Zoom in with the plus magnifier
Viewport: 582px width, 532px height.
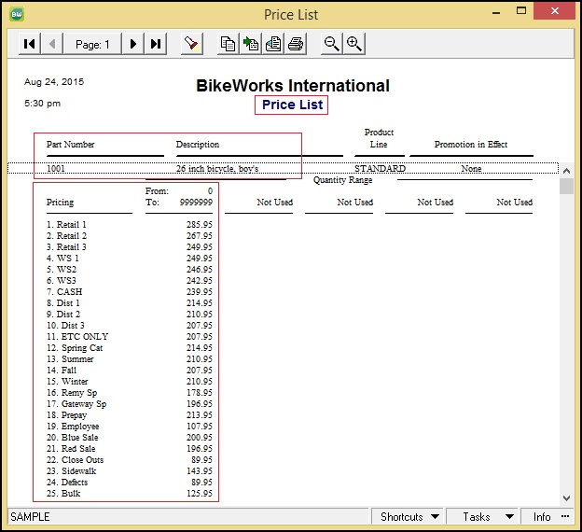point(354,44)
